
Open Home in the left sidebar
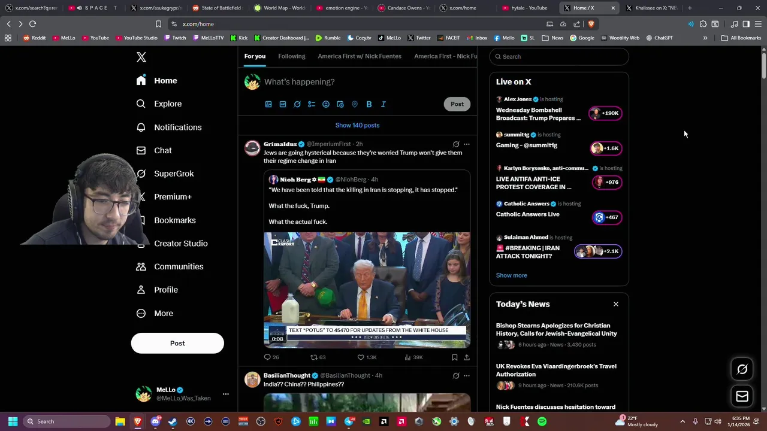(x=157, y=81)
